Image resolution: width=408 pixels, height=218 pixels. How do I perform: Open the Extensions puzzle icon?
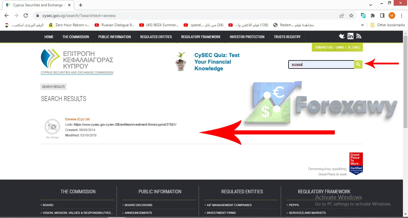(x=373, y=15)
